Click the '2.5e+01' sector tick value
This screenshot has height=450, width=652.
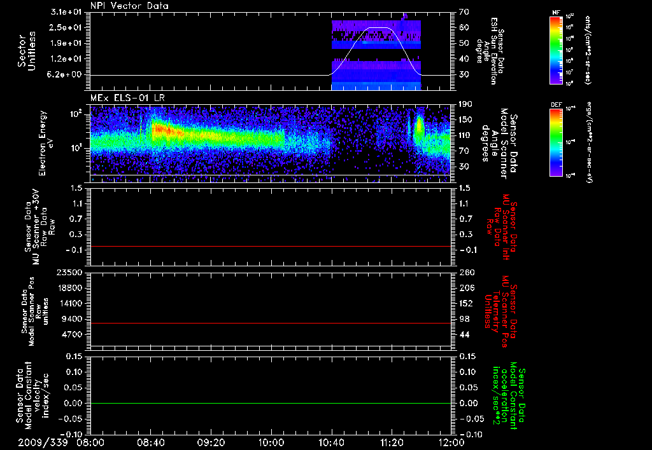click(66, 27)
